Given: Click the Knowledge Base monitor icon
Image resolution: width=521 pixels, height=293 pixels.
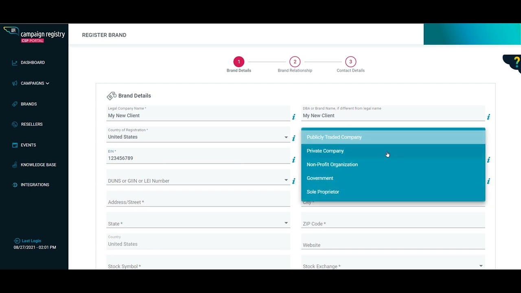Looking at the screenshot, I should [x=15, y=165].
